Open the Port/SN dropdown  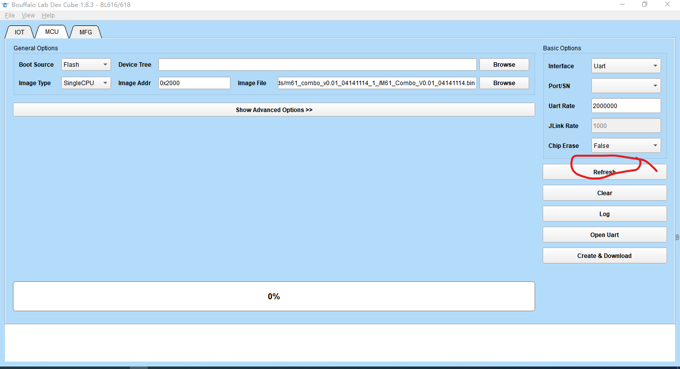click(626, 86)
